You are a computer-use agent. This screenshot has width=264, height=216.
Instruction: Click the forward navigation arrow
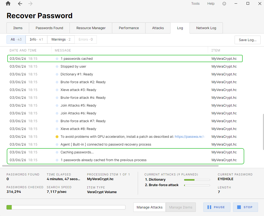31,4
